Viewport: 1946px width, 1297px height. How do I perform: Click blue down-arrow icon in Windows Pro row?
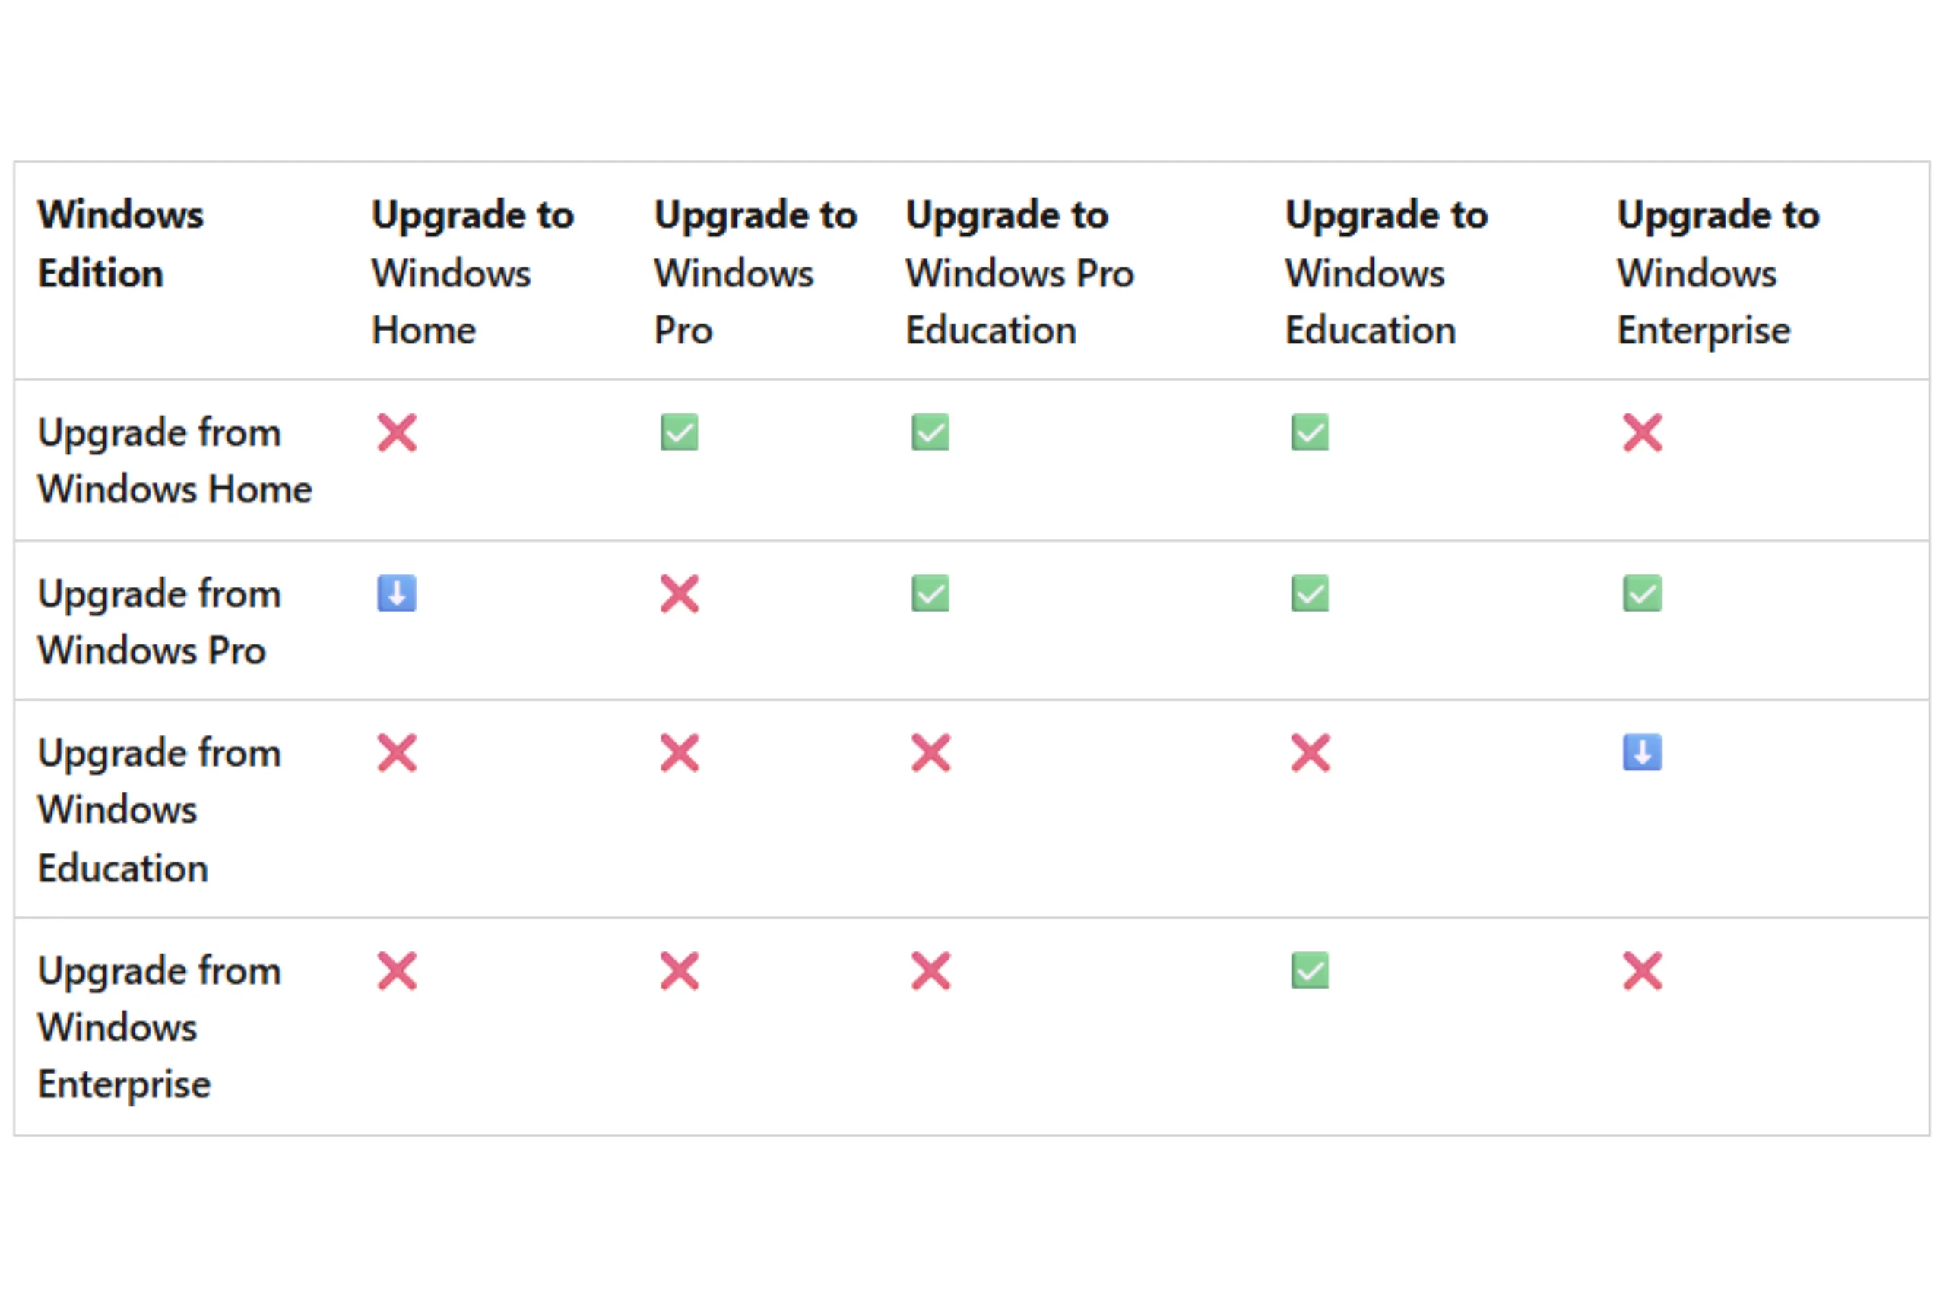(396, 593)
